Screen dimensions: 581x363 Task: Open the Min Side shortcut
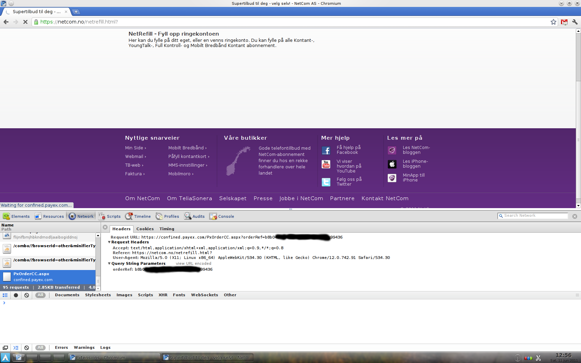pyautogui.click(x=135, y=148)
